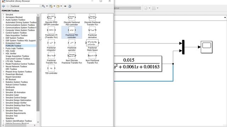Click the open folder icon
227x127 pixels.
coord(58,6)
